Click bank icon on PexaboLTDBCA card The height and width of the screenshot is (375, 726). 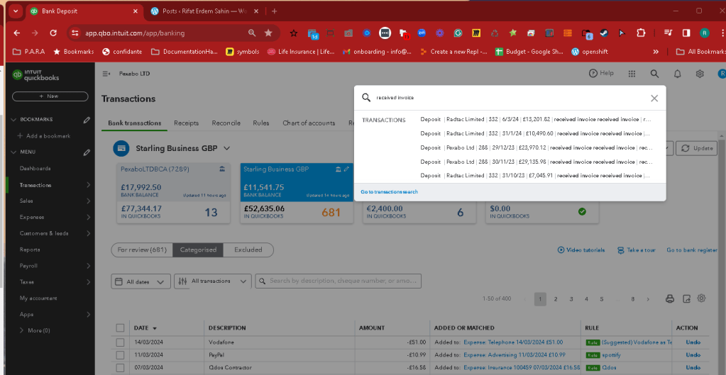click(x=223, y=169)
